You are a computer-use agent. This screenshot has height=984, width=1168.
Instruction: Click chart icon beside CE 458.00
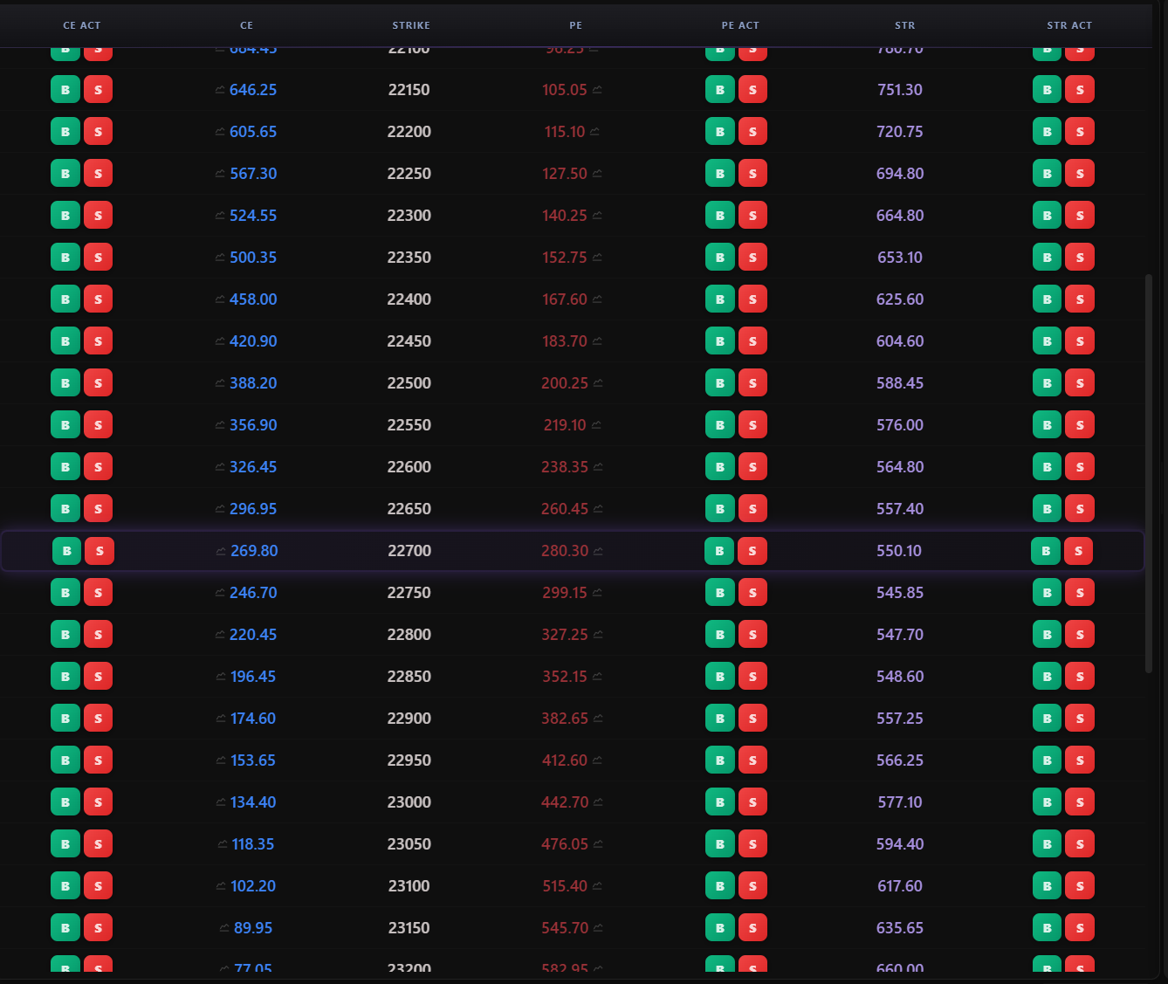point(220,299)
